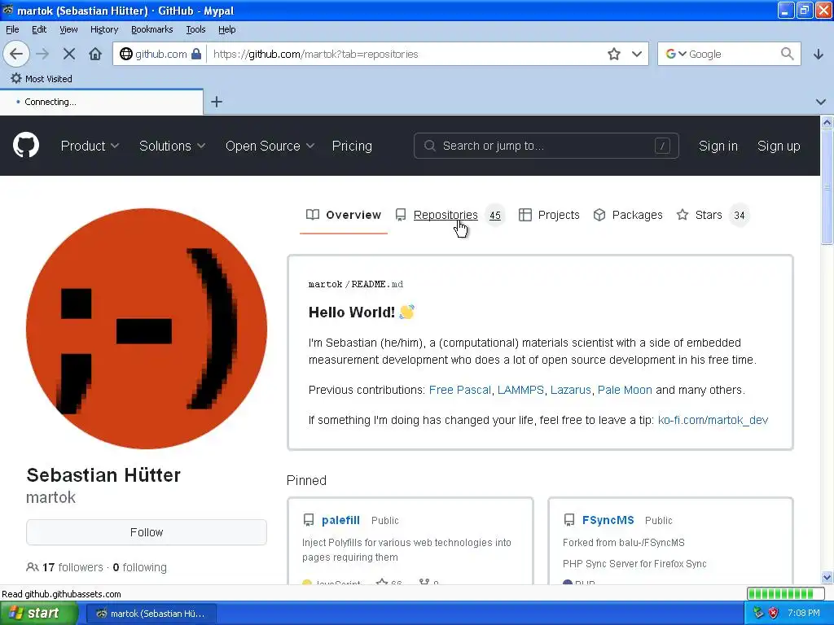Open a new tab with plus button
The width and height of the screenshot is (834, 625).
[x=217, y=102]
